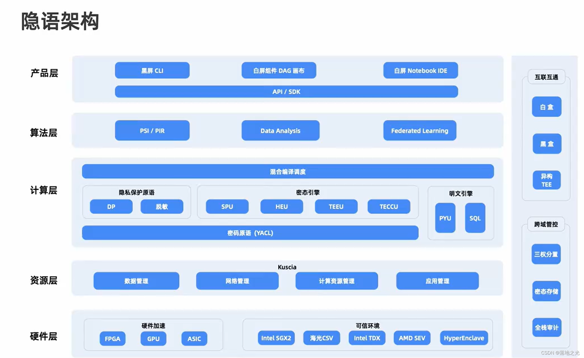Choose the ASIC hardware box
The height and width of the screenshot is (358, 584).
click(194, 338)
